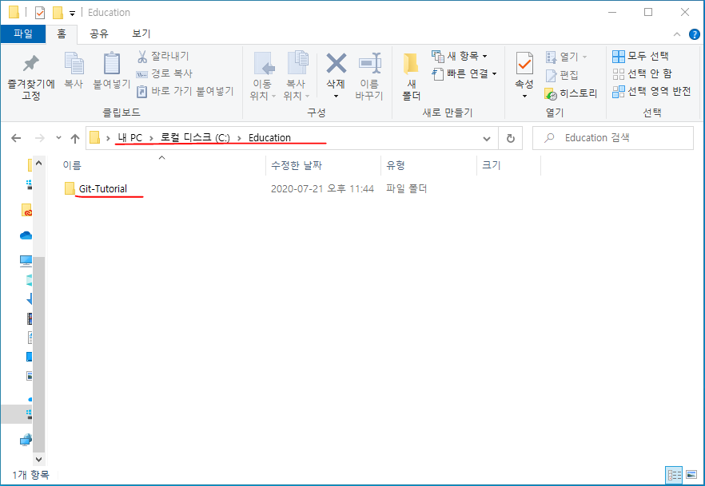The height and width of the screenshot is (486, 705).
Task: Select the Git-Tutorial folder
Action: point(103,188)
